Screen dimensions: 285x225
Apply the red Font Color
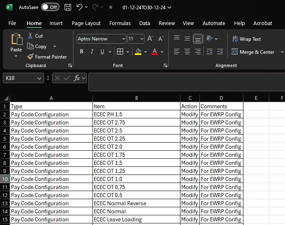(x=155, y=52)
